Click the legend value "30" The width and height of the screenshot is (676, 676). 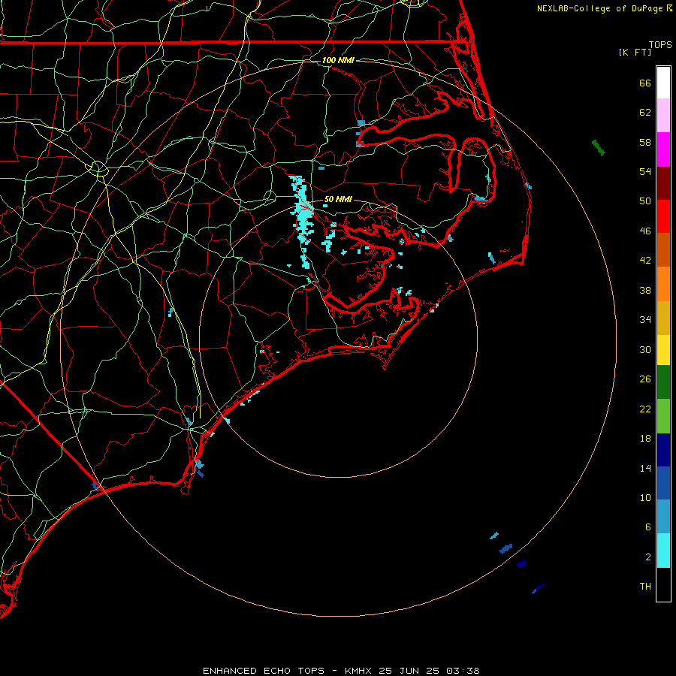[x=645, y=349]
